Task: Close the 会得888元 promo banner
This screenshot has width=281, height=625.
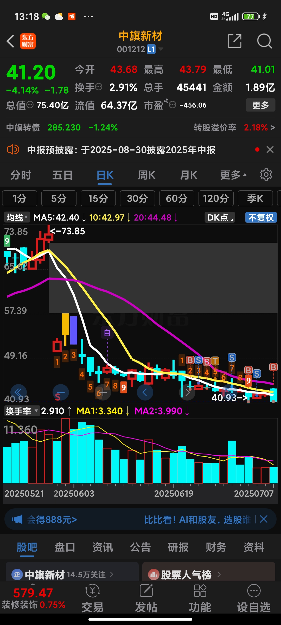Action: (x=264, y=519)
